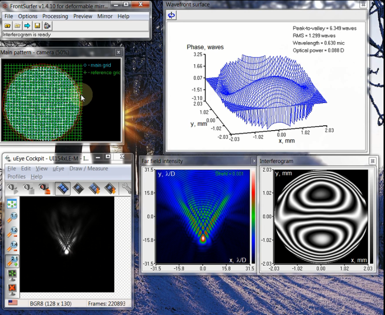The height and width of the screenshot is (315, 385).
Task: Click the last film-strip icon with orange arrow
Action: pyautogui.click(x=110, y=189)
